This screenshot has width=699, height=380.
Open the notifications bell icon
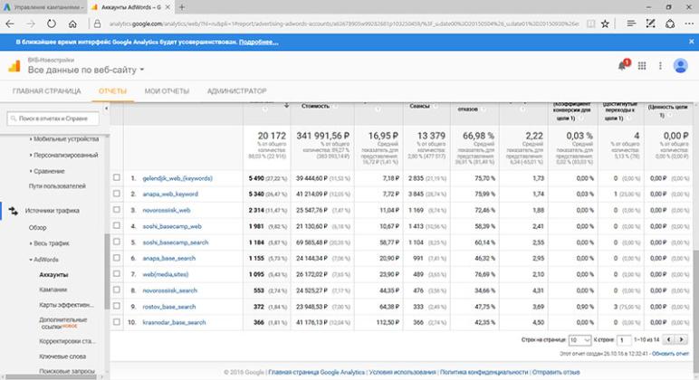[x=622, y=66]
